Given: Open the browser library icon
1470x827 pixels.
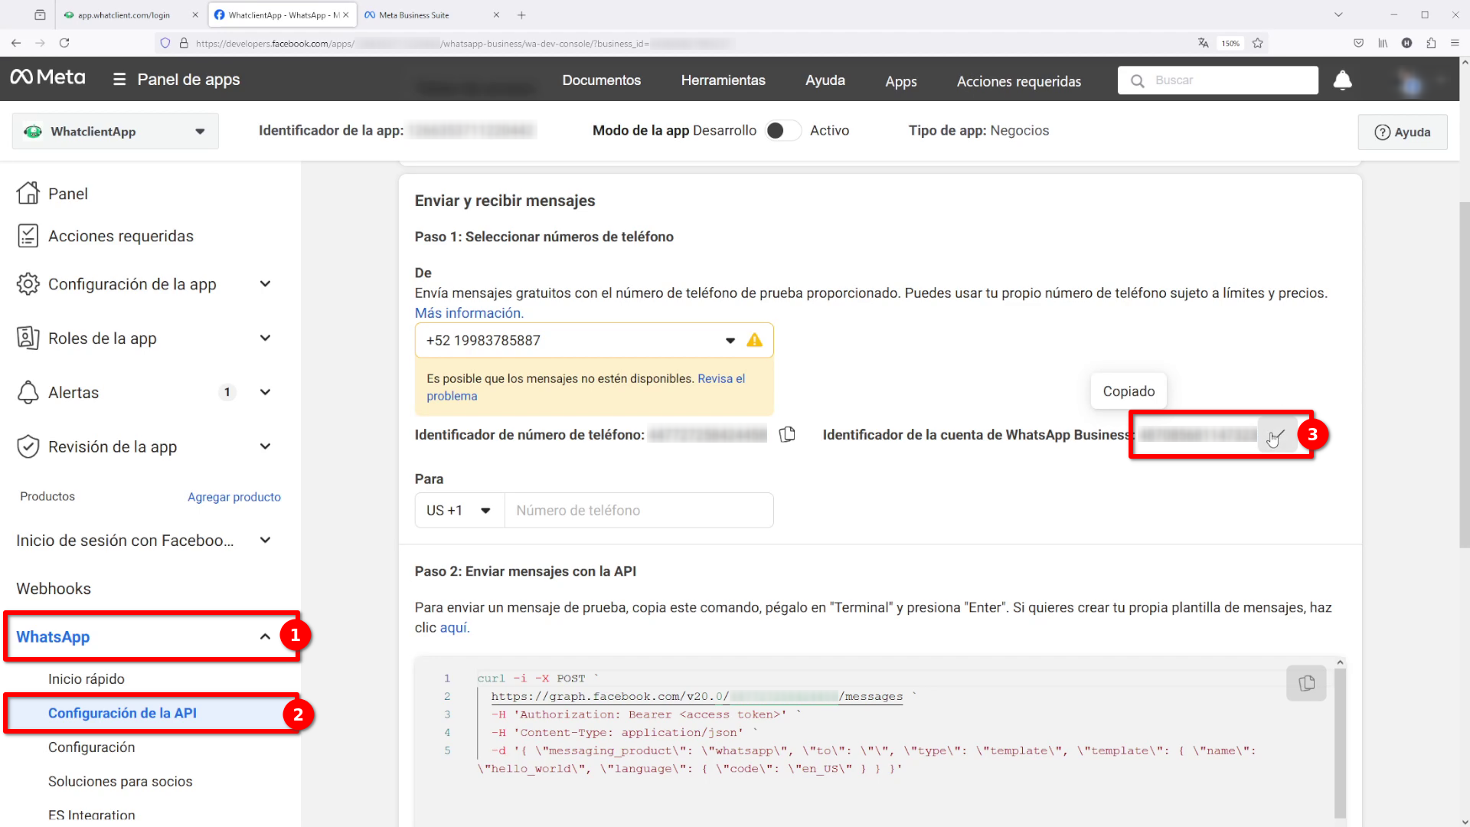Looking at the screenshot, I should 1383,43.
